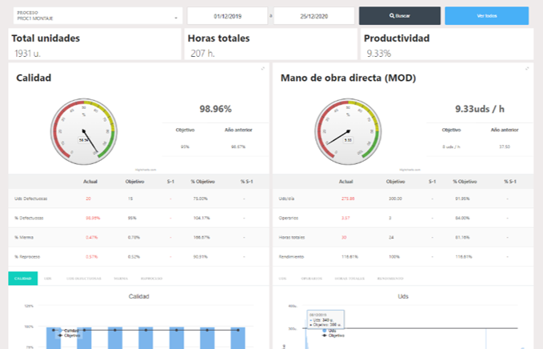The width and height of the screenshot is (543, 349).
Task: Click the end date field 25/12/2020
Action: (314, 16)
